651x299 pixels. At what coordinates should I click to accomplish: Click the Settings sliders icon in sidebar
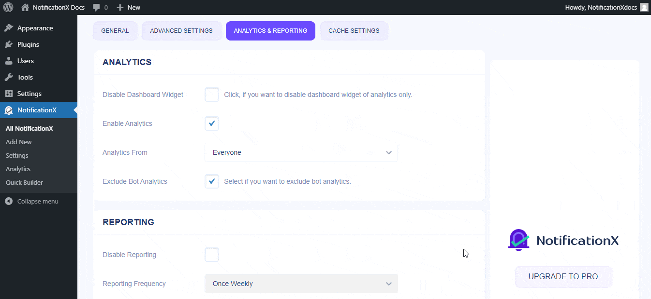[x=9, y=94]
